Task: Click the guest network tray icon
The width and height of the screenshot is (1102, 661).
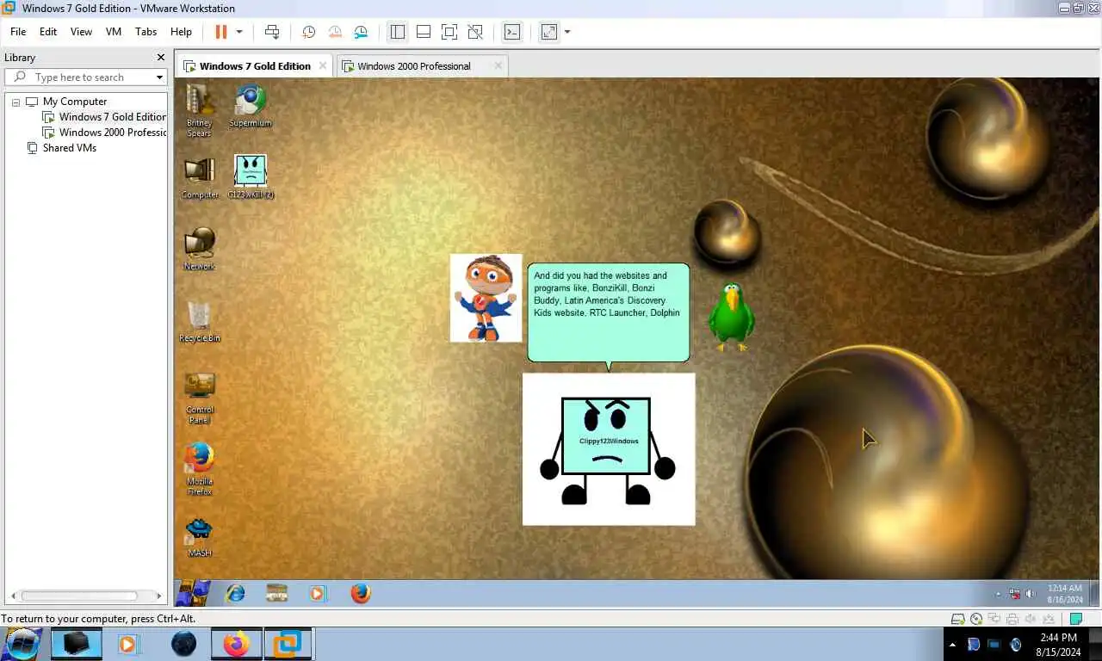Action: point(1015,594)
